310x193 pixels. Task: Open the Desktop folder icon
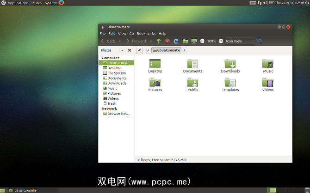155,66
